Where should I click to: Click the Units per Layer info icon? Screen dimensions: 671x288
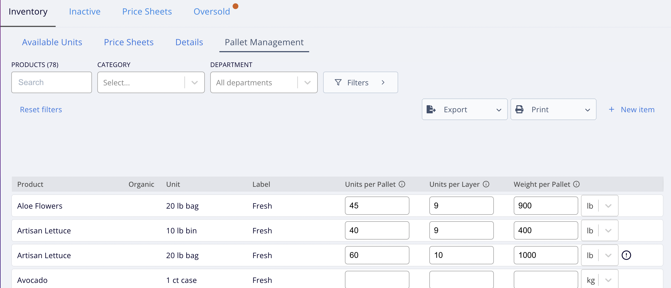[x=486, y=184]
